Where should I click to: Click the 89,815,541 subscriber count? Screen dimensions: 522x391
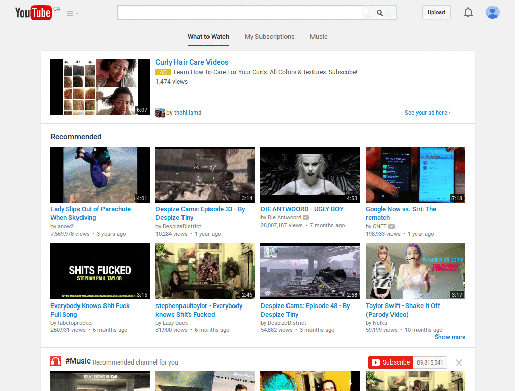pyautogui.click(x=430, y=362)
